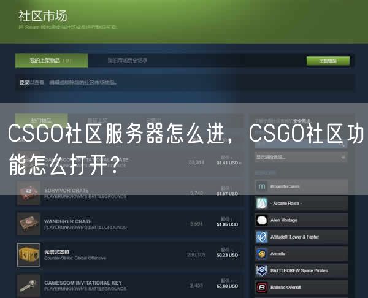Viewport: 368px width, 298px height.
Task: Select the 最新上架 tab
Action: click(98, 120)
